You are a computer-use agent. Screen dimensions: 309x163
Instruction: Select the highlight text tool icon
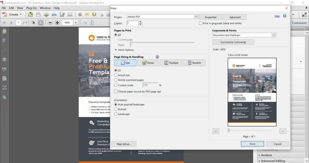click(94, 14)
